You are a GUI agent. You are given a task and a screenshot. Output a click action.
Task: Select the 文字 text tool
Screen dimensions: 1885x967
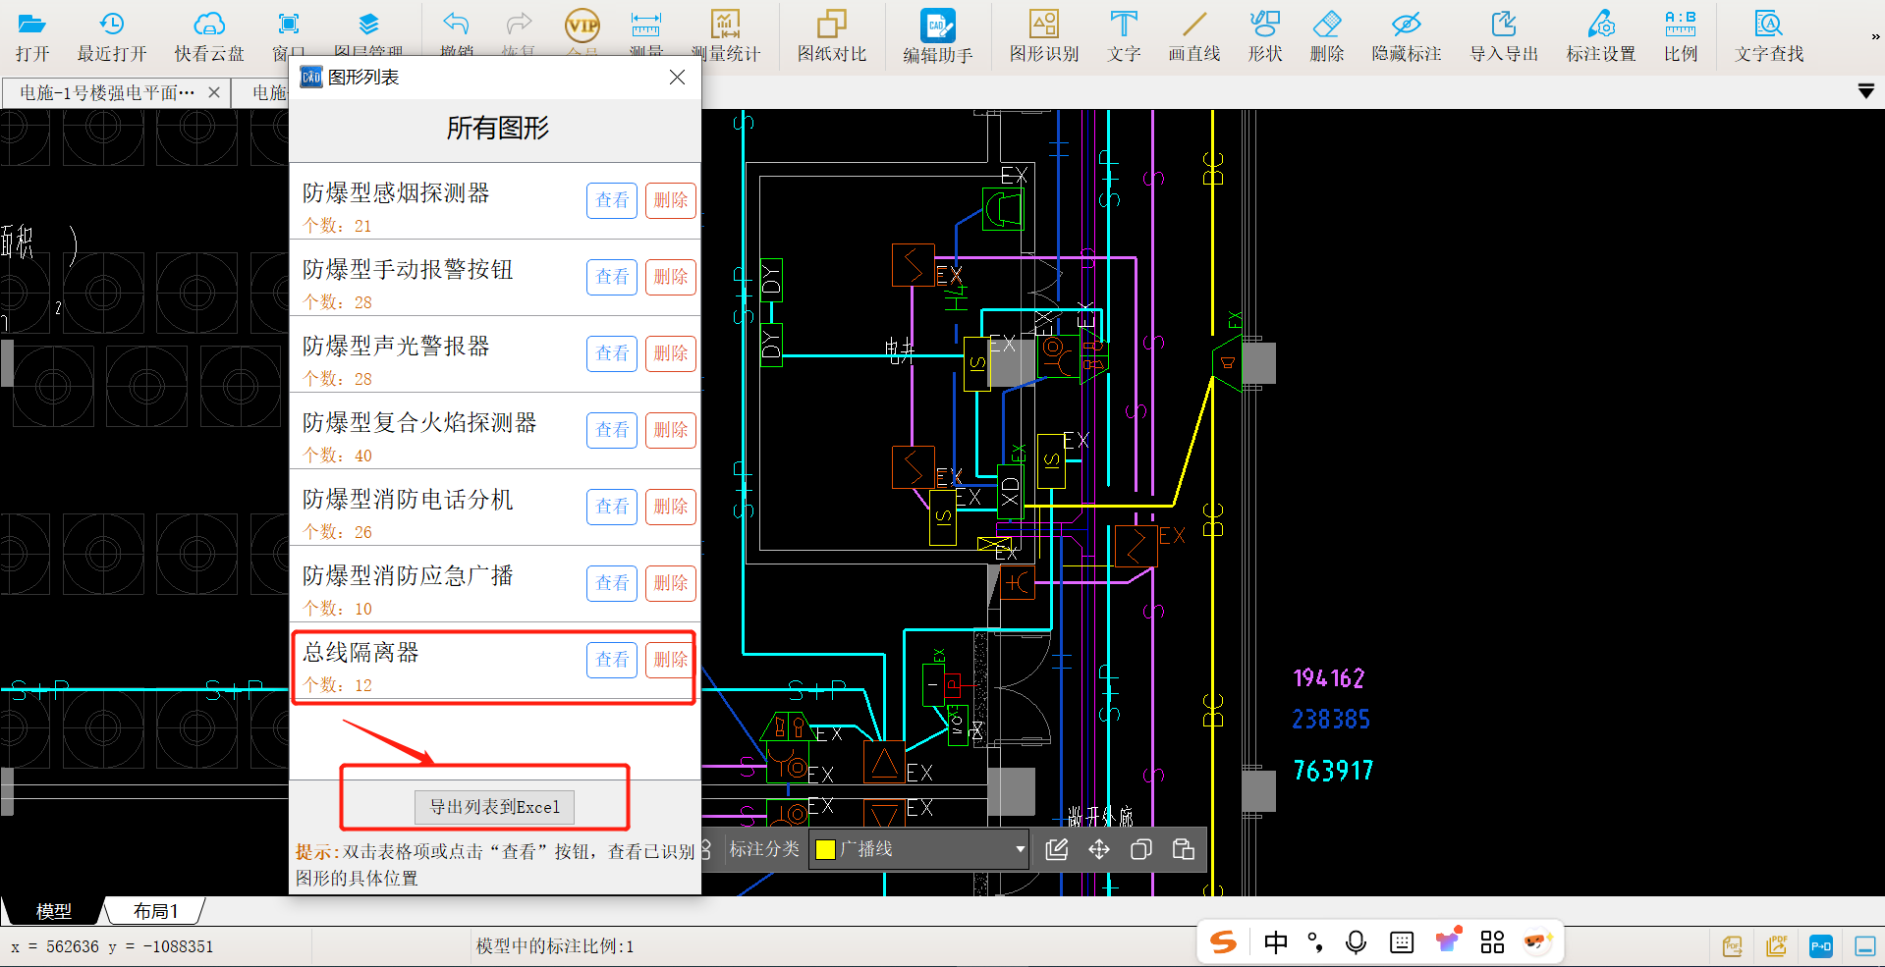(x=1124, y=36)
